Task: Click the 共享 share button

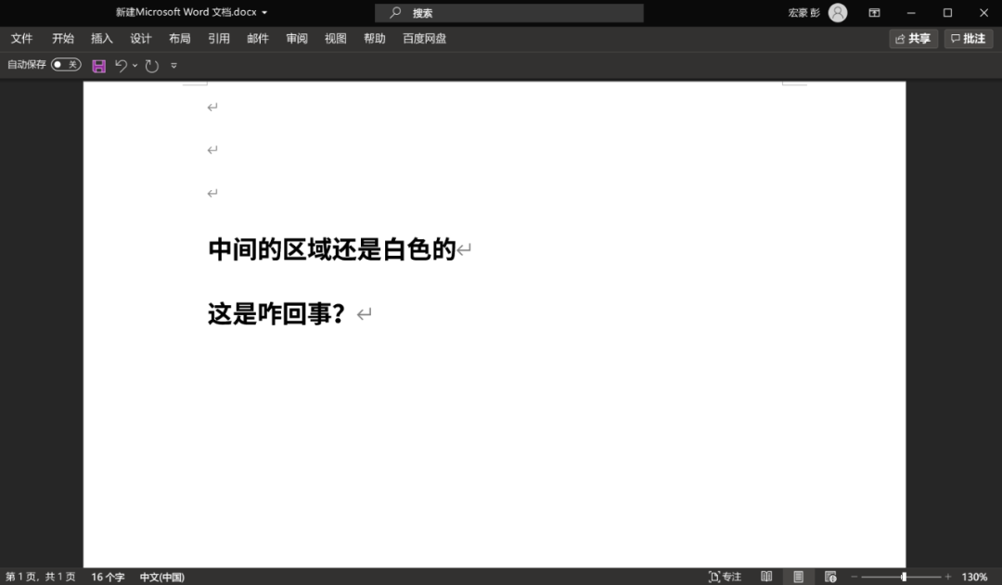Action: tap(913, 39)
